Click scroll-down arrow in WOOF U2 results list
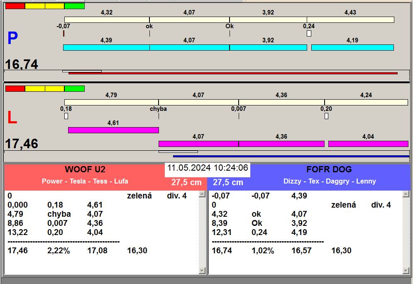413x284 pixels. [202, 271]
